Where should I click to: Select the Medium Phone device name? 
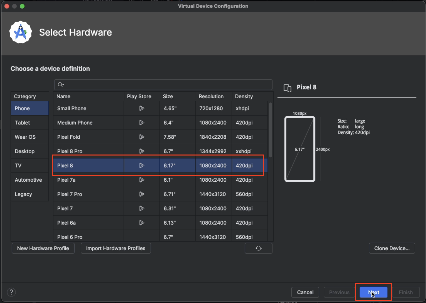75,123
